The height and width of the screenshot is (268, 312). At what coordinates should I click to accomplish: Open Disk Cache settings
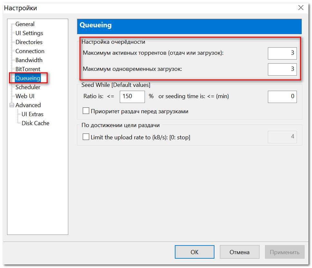35,123
